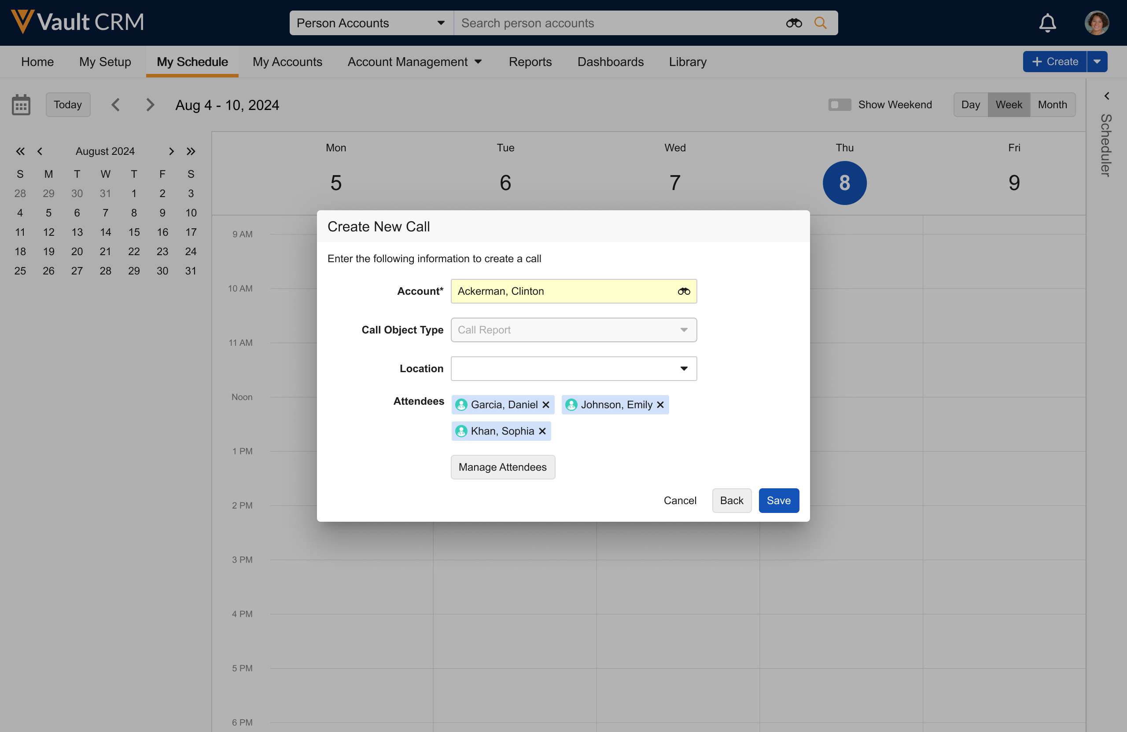Go to the next week with the arrow

tap(150, 105)
